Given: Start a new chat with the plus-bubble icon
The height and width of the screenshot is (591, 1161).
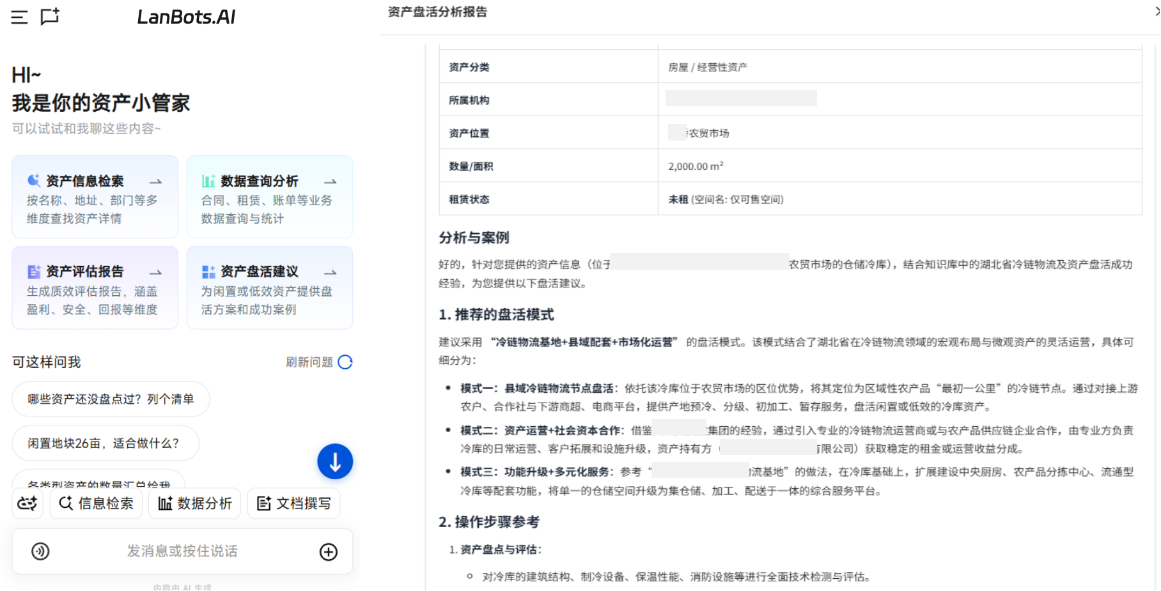Looking at the screenshot, I should 50,17.
